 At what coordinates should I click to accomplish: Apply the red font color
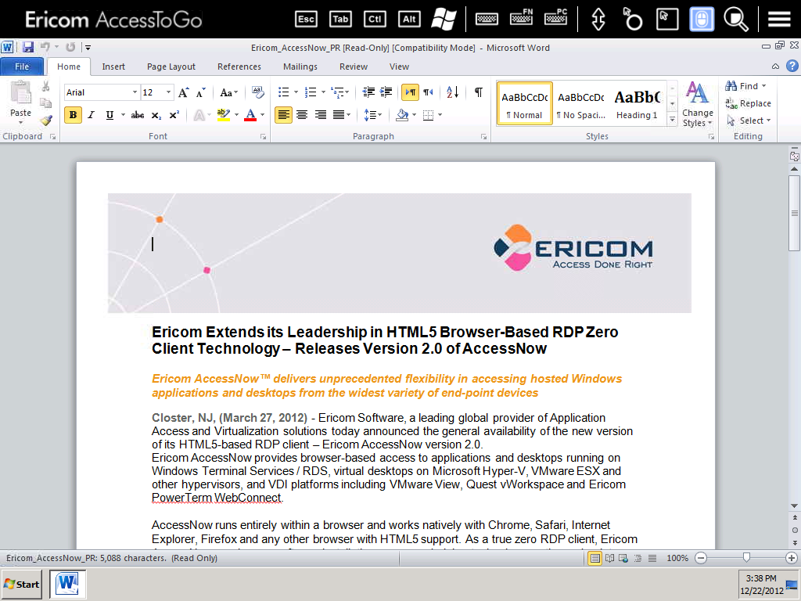(250, 115)
